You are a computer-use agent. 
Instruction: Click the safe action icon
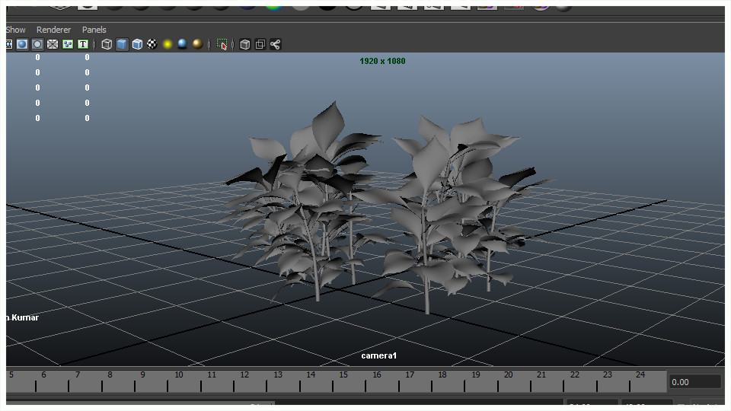(x=68, y=44)
